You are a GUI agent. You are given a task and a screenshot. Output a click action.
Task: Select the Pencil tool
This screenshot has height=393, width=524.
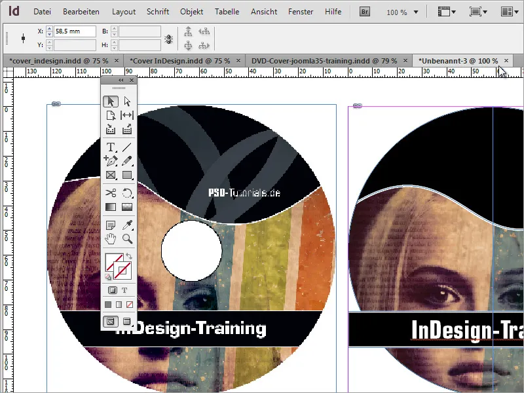127,160
